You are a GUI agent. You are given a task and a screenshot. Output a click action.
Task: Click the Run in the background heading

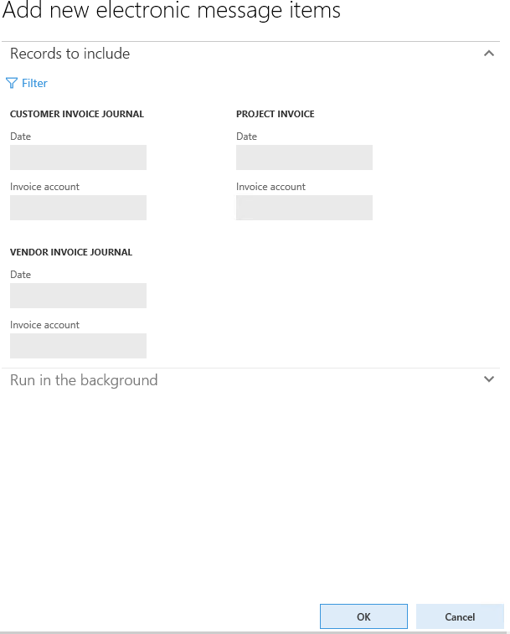click(x=84, y=380)
